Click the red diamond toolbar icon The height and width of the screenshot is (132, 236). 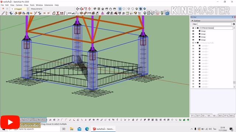point(89,9)
